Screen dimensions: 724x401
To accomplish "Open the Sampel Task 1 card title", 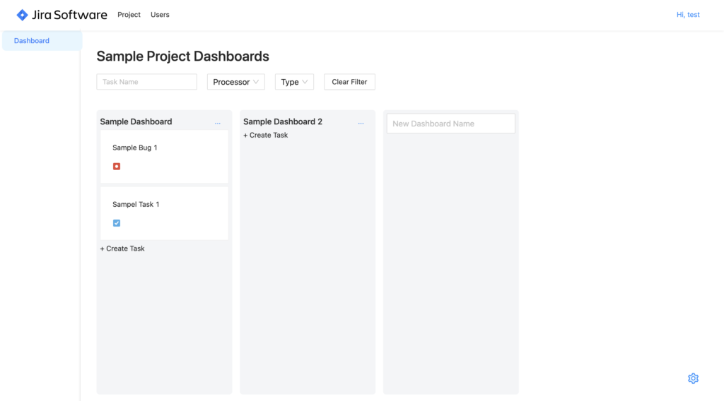I will click(x=136, y=204).
